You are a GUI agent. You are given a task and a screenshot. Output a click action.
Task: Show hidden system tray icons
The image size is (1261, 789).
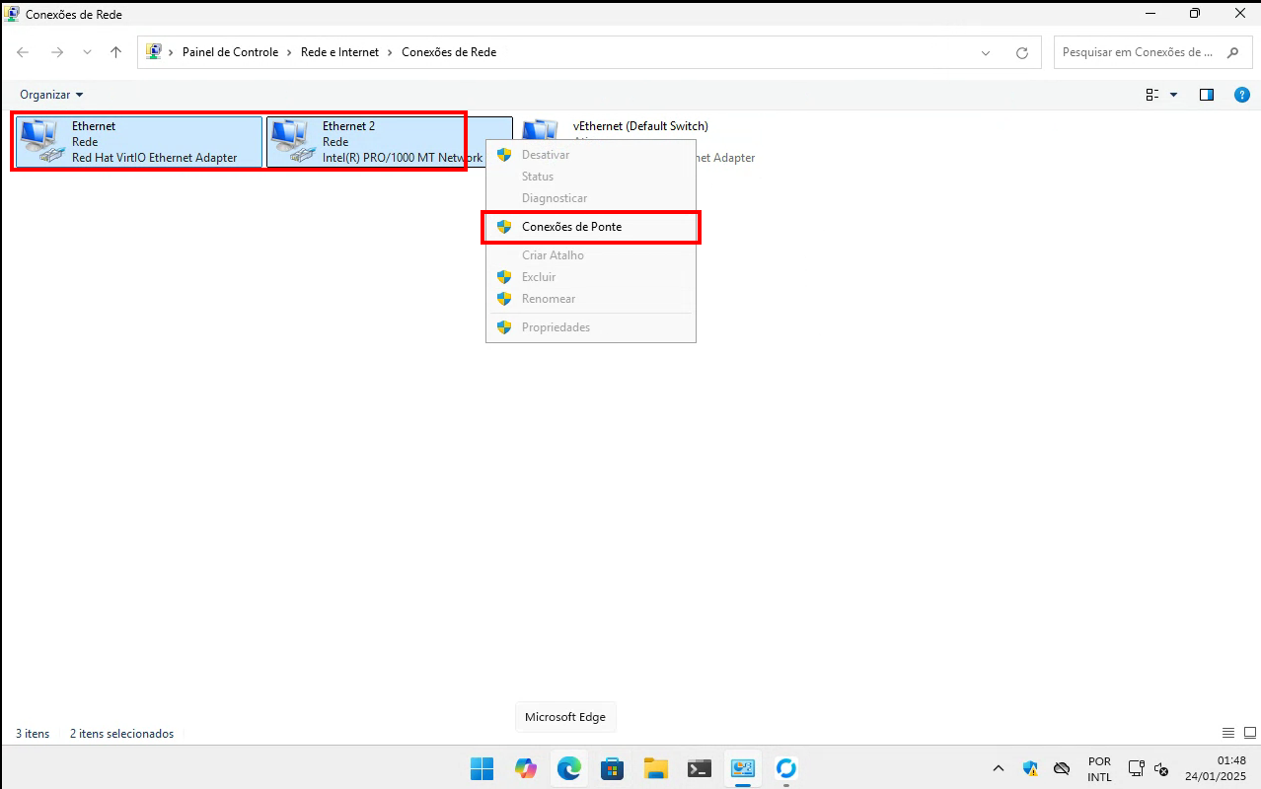(998, 768)
